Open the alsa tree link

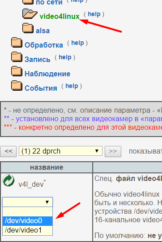(43, 31)
